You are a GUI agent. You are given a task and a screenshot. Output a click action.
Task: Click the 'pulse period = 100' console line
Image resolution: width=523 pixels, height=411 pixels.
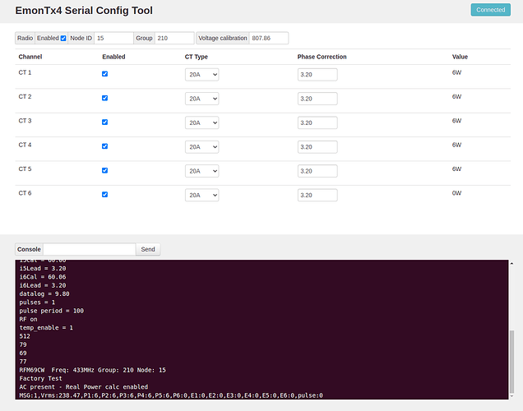(x=51, y=311)
